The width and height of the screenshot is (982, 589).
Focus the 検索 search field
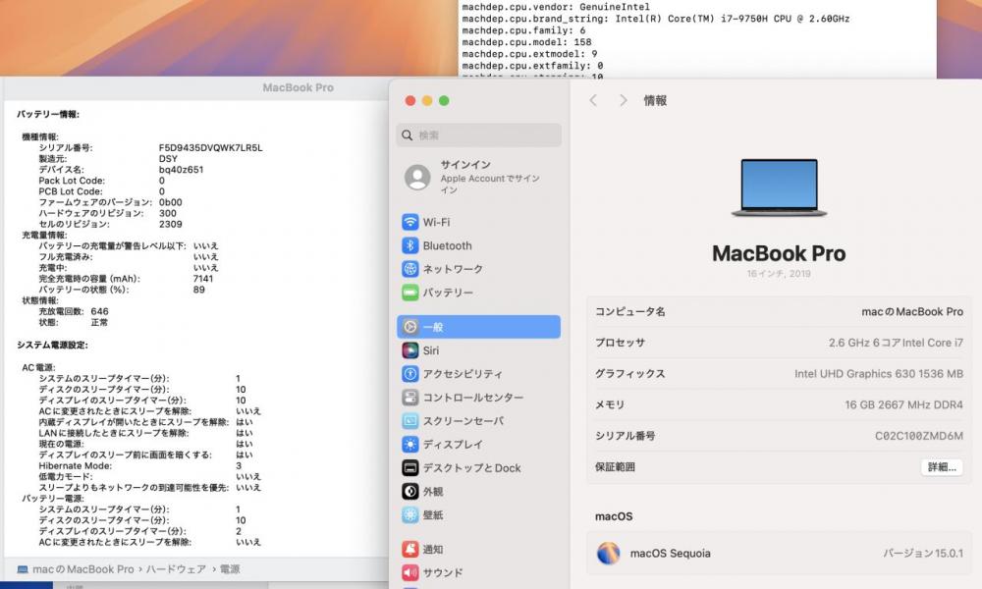(x=478, y=135)
